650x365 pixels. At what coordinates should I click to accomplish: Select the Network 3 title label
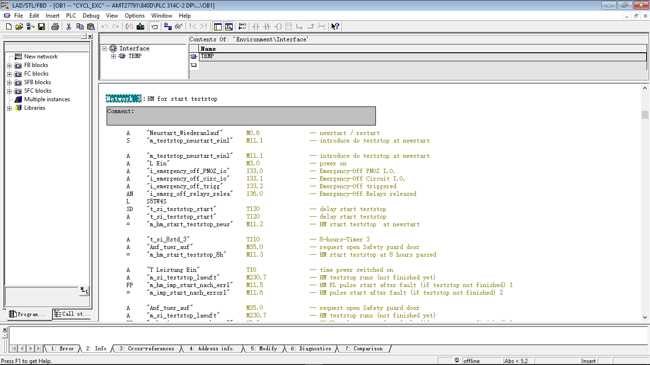click(123, 99)
